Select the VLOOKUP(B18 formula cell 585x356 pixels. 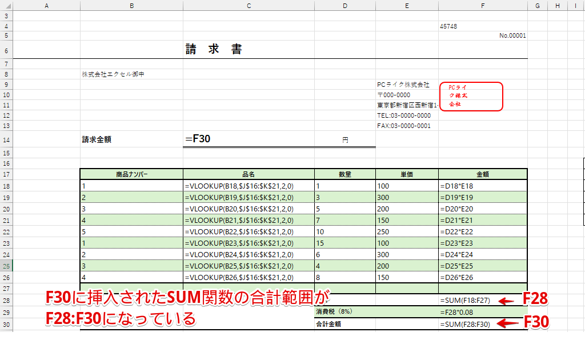tap(249, 186)
